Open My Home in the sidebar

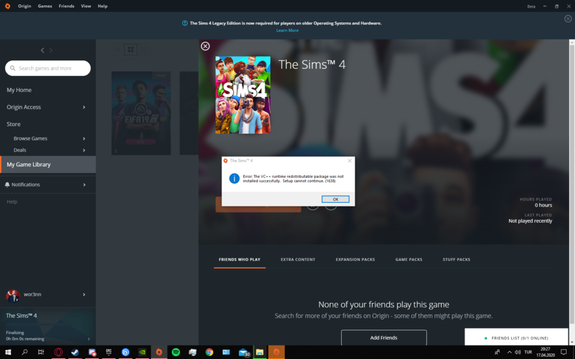(x=19, y=90)
